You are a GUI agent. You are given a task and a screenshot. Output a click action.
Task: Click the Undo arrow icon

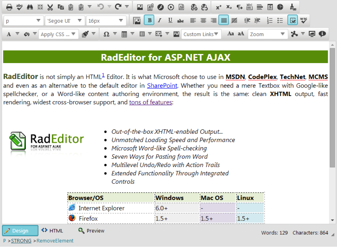(x=100, y=7)
